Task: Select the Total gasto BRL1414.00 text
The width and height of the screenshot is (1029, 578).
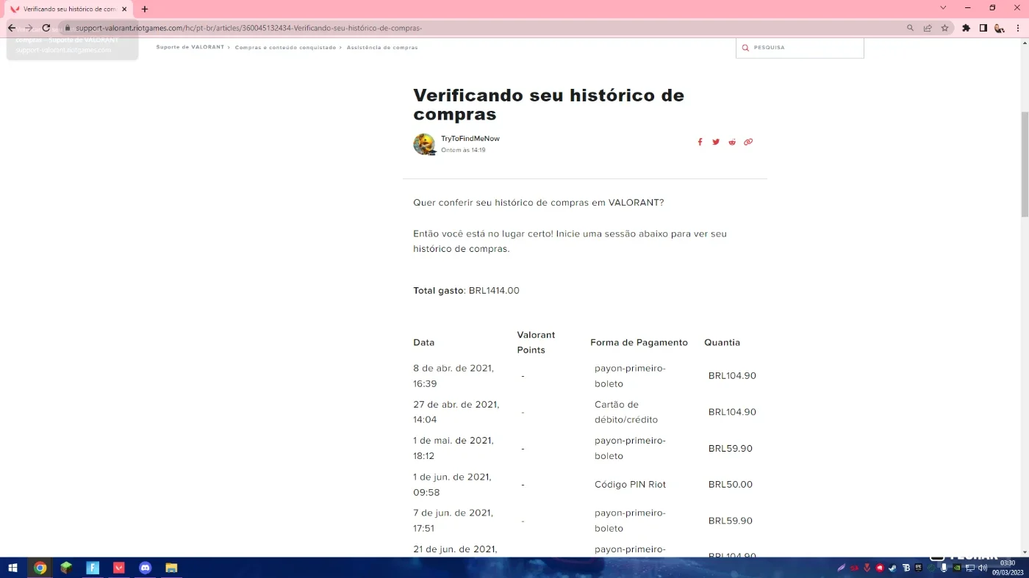Action: tap(466, 291)
